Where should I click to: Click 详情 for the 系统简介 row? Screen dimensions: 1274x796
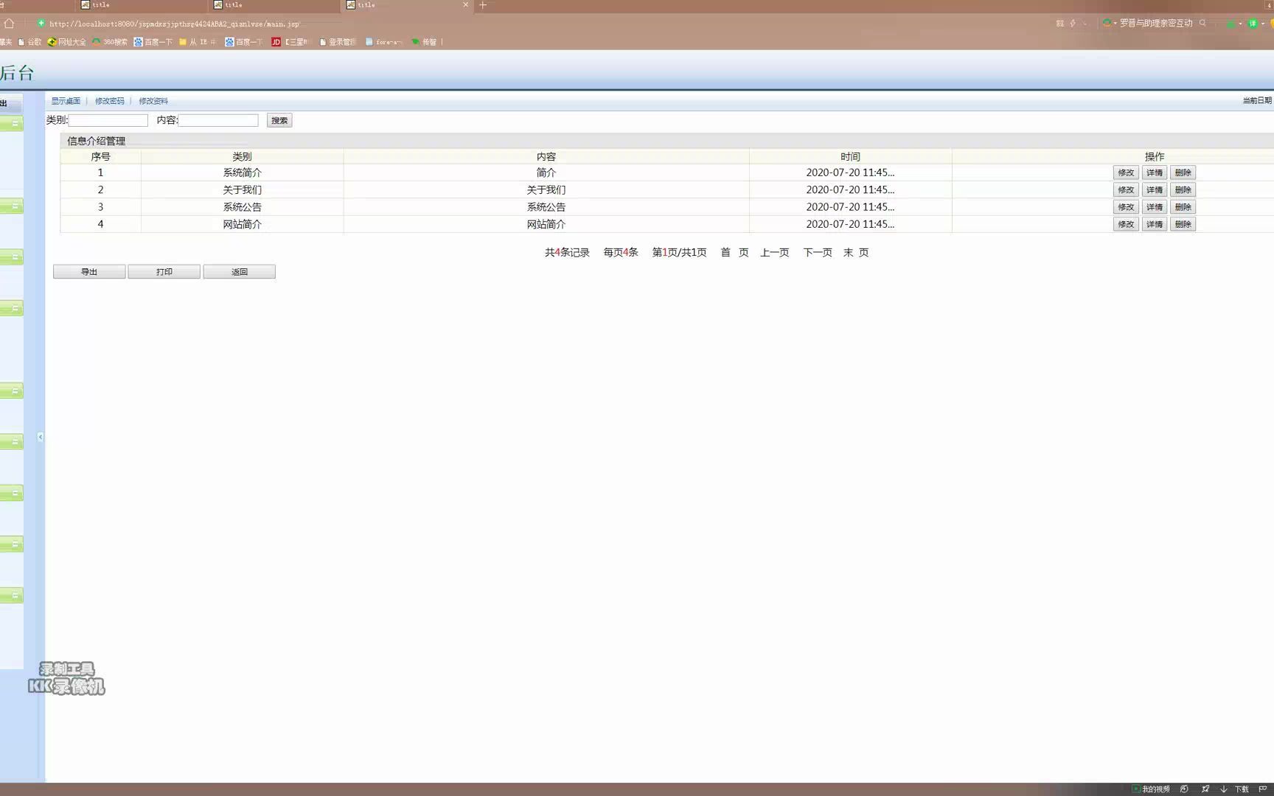click(1155, 172)
